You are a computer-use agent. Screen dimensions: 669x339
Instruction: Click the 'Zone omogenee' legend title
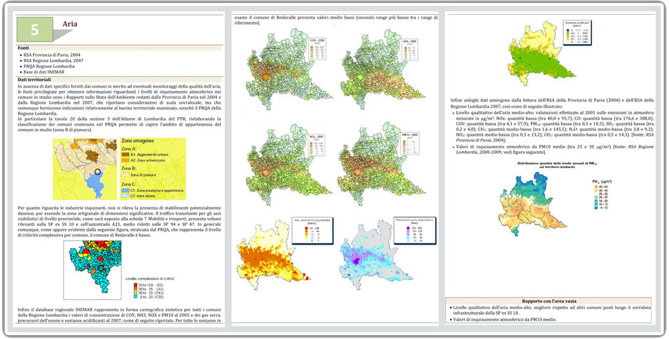(x=138, y=141)
